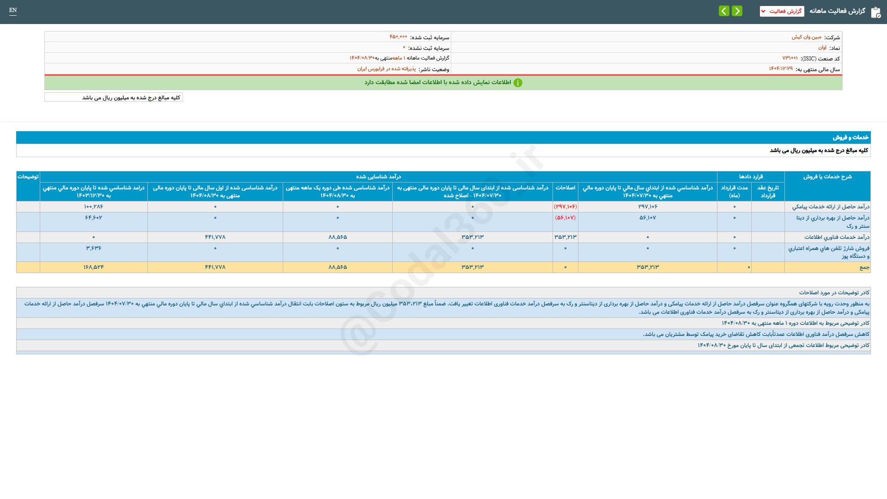Click the جمع total row label
Image resolution: width=887 pixels, height=499 pixels.
[x=864, y=268]
